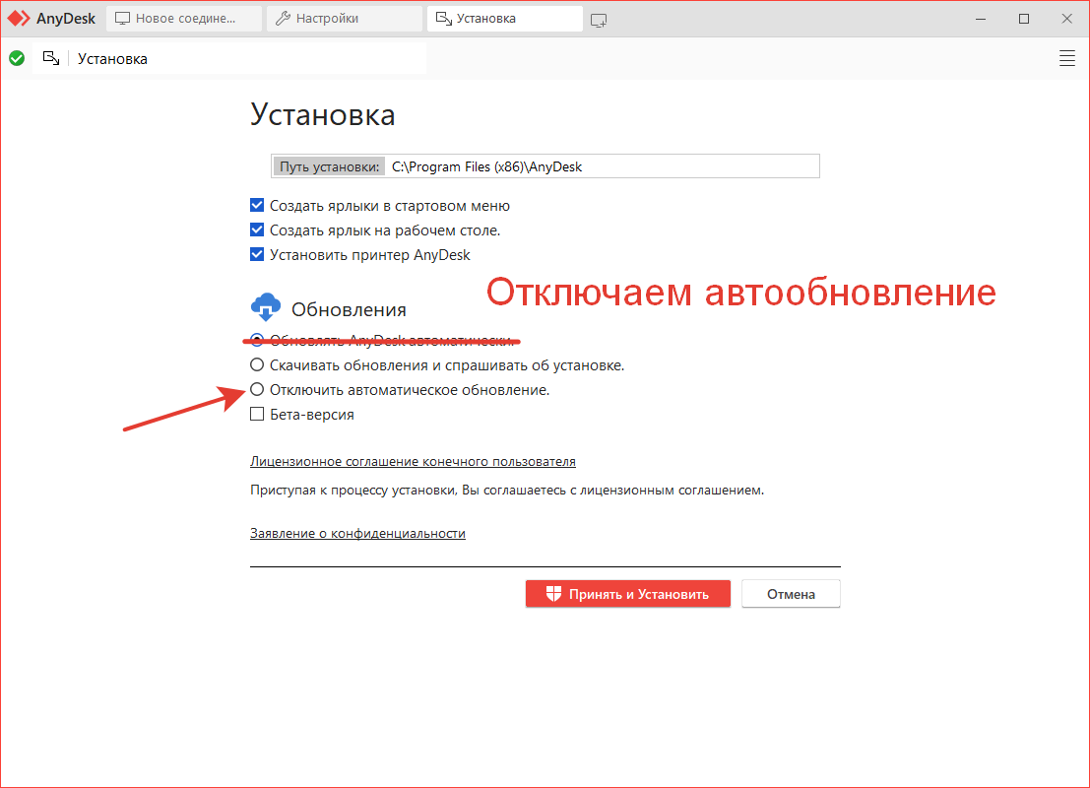Click the Обновления section heading

pyautogui.click(x=349, y=309)
